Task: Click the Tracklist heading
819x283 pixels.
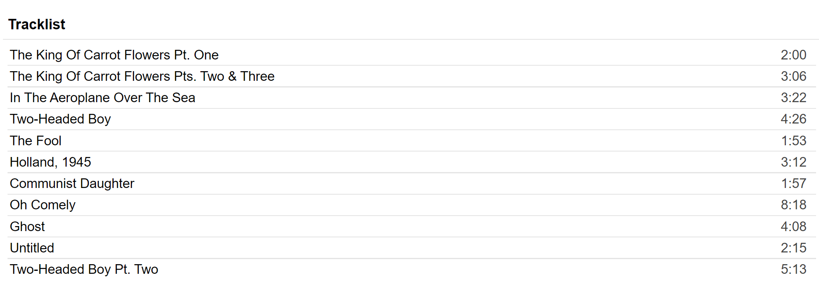Action: 37,24
